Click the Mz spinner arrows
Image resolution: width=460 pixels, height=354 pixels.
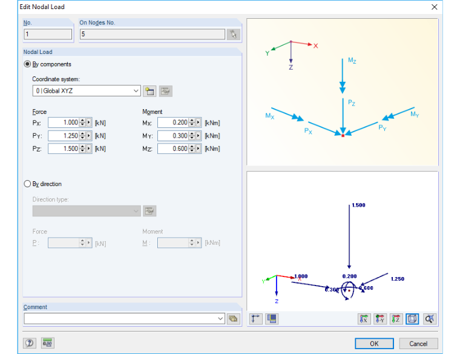coord(192,149)
